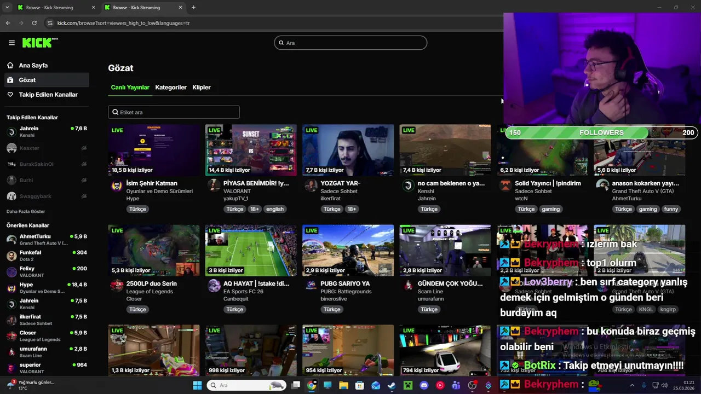Open the hamburger sidebar menu

click(12, 43)
